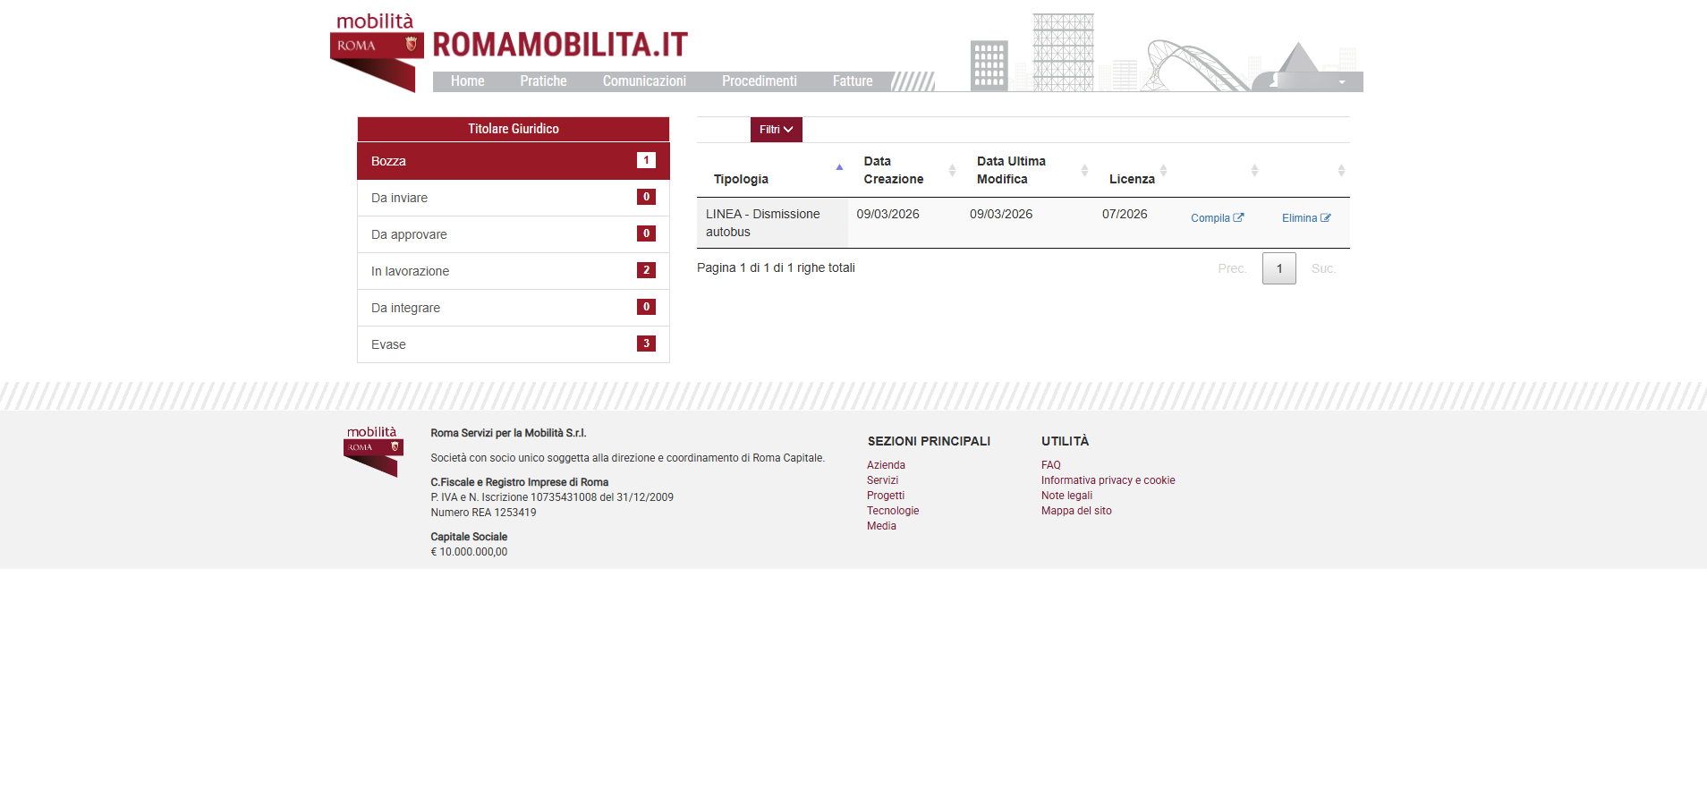Click the Bozza count badge
The height and width of the screenshot is (789, 1707).
(x=646, y=160)
